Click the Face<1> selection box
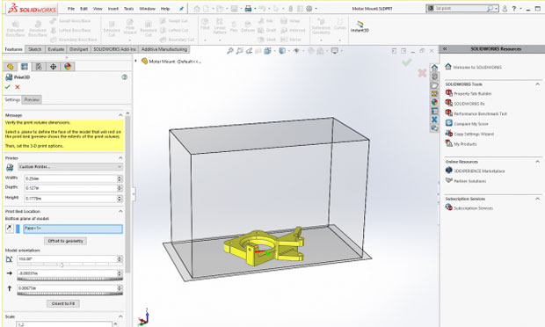 point(73,229)
